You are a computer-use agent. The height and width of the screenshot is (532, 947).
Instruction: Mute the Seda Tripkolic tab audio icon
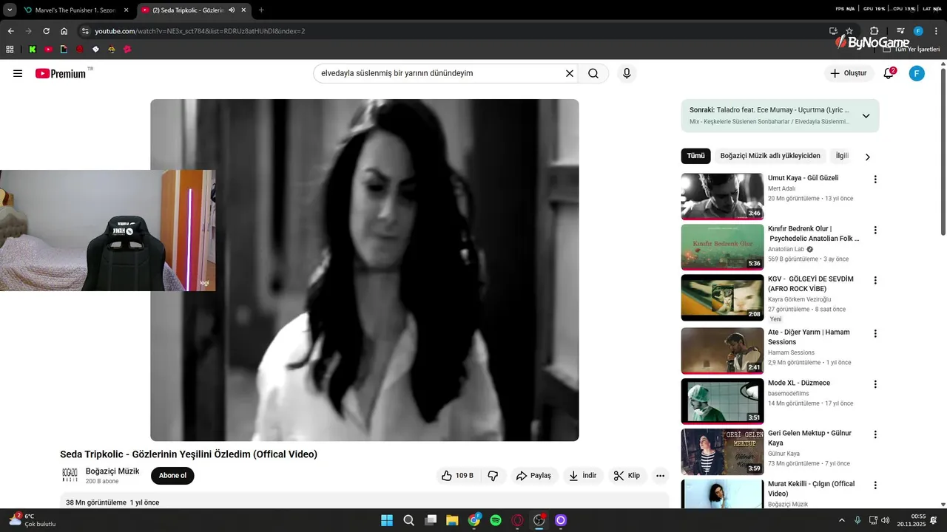point(232,10)
